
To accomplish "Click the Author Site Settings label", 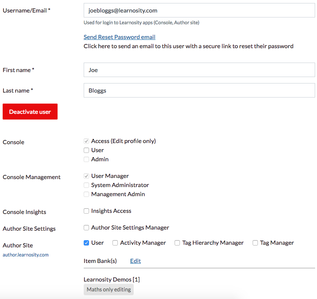I will 29,228.
